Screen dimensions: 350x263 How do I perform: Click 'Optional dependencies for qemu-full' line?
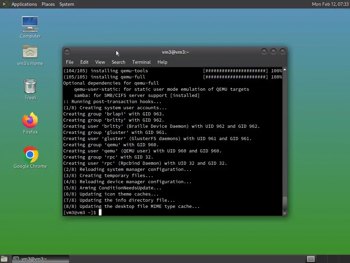point(111,83)
